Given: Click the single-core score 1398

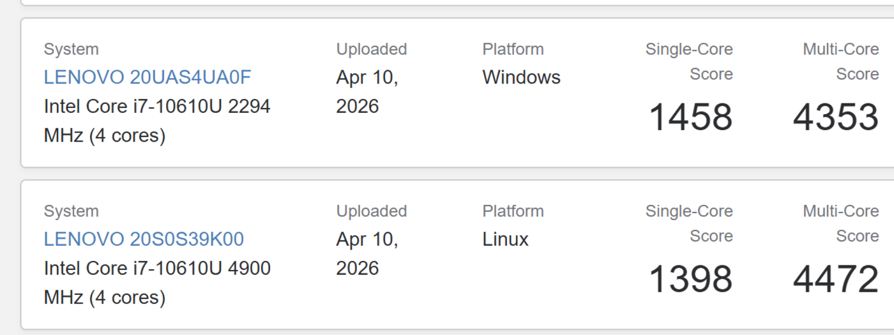Looking at the screenshot, I should 691,279.
